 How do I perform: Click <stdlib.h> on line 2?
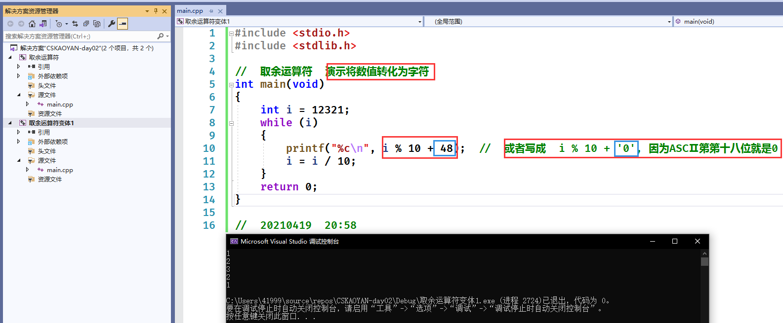324,46
